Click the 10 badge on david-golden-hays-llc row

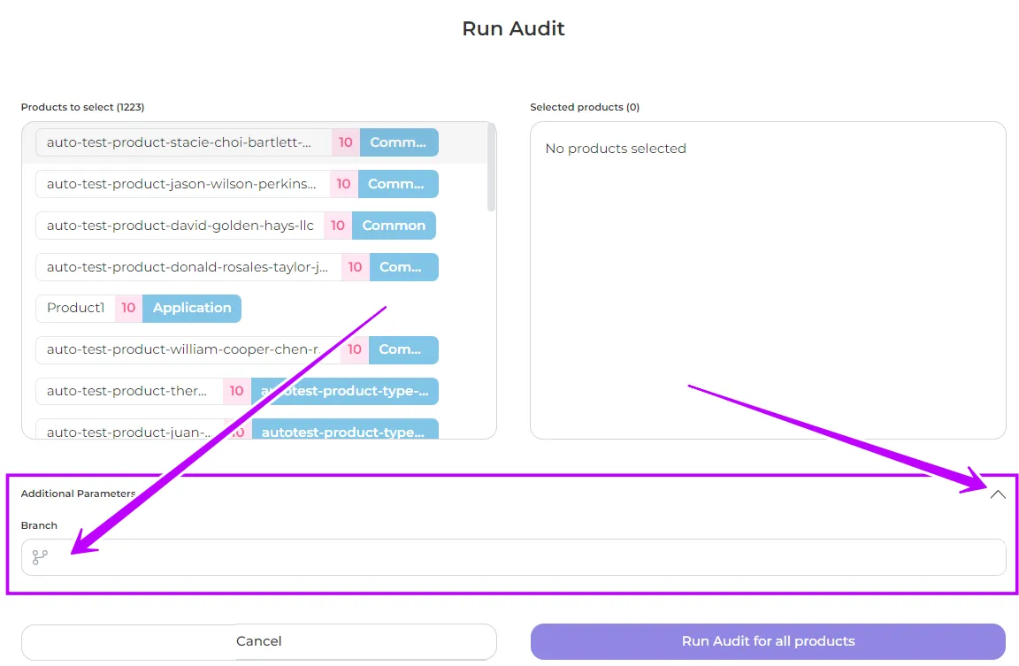(338, 226)
